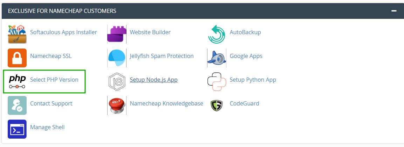The image size is (404, 147).
Task: Click the Website Builder purple icon
Action: [x=117, y=34]
